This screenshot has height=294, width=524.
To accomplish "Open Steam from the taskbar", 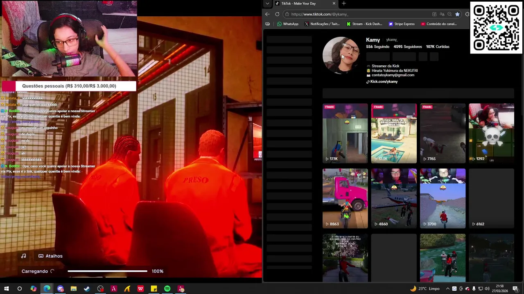I will coord(87,289).
